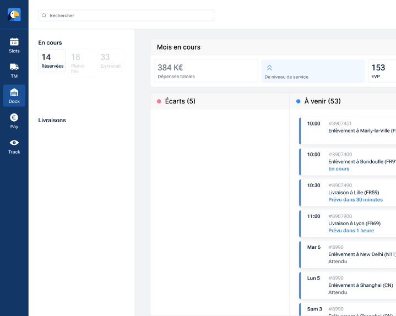This screenshot has width=396, height=316.
Task: Open the Pay euro icon
Action: tap(14, 117)
